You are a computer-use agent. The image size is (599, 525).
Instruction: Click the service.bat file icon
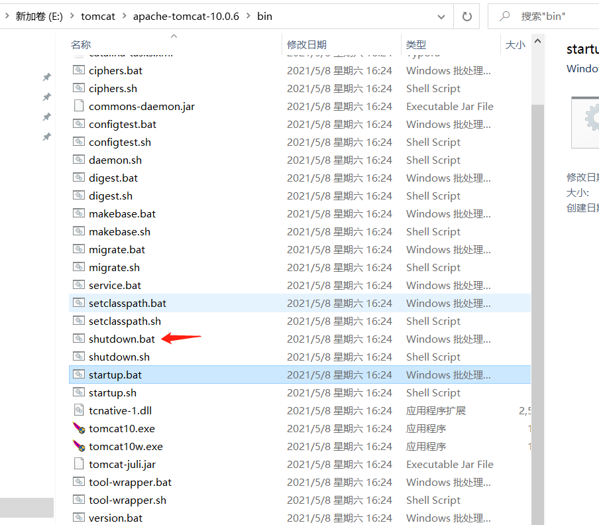(79, 284)
